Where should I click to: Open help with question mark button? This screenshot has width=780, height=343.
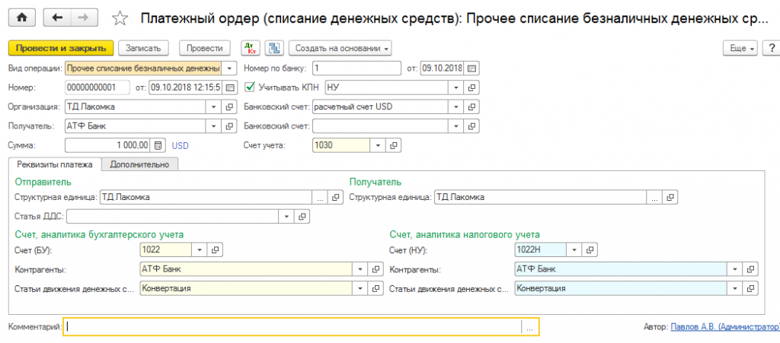click(x=772, y=48)
